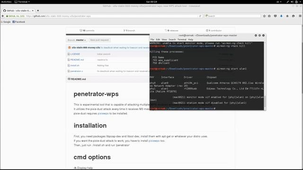Click '750 dhclient' line in terminal
This screenshot has width=303, height=170.
click(161, 63)
